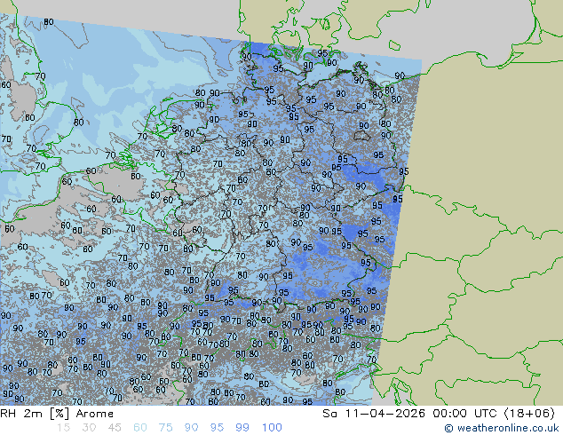Click the "RH 2m [%]" parameter label
563x435 pixels.
pyautogui.click(x=35, y=414)
